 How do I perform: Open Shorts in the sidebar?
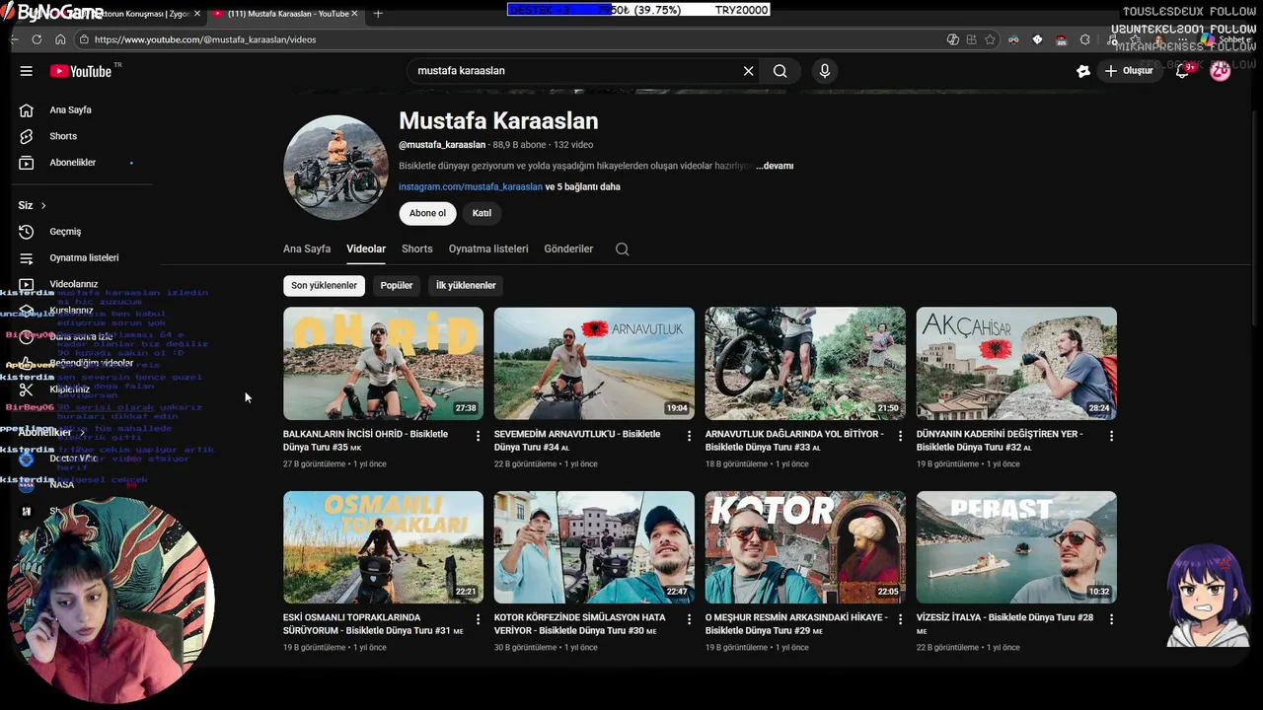(x=63, y=136)
